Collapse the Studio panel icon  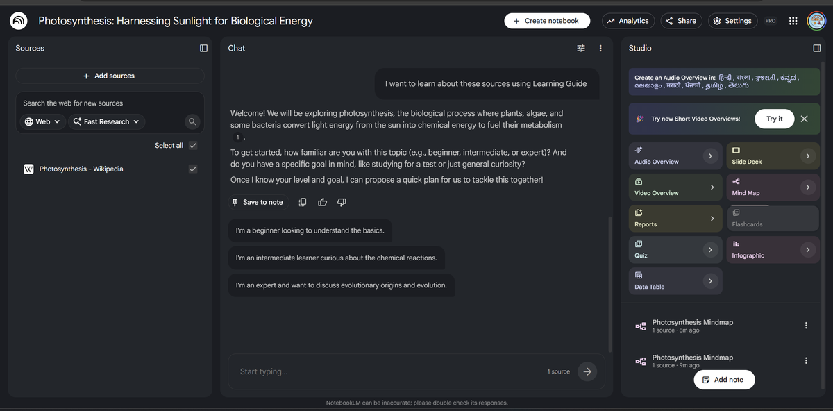816,48
